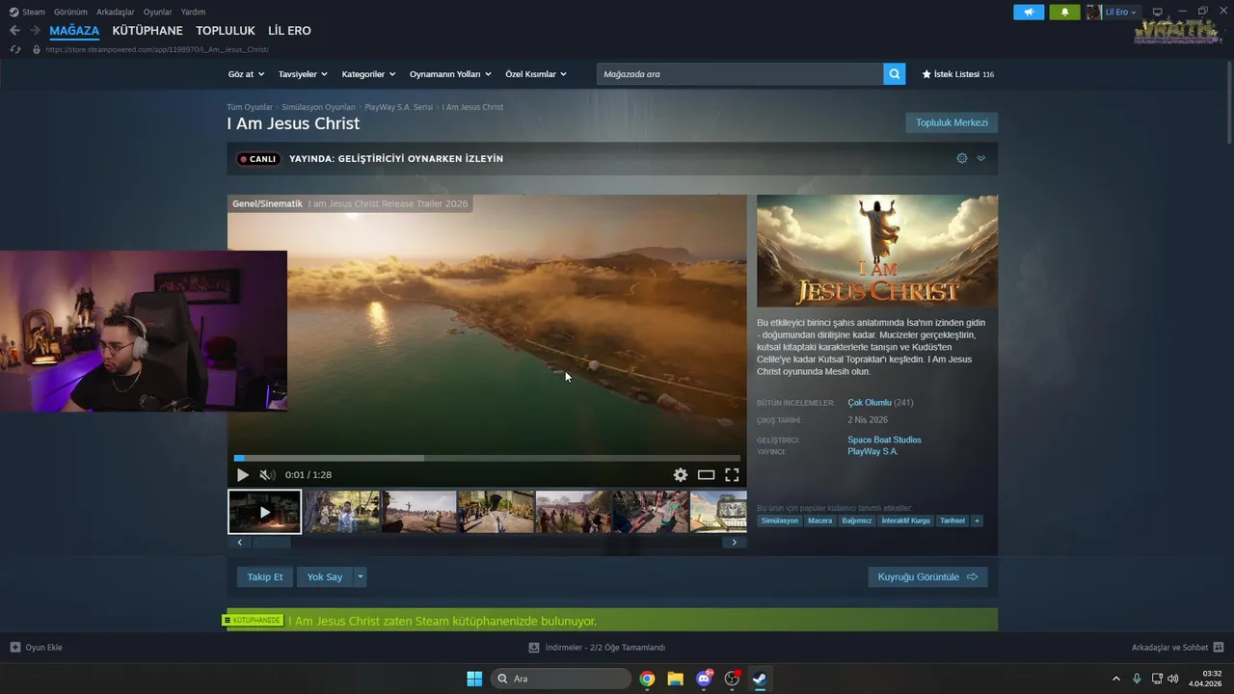Click the taskbar microphone icon
1234x694 pixels.
click(1138, 679)
